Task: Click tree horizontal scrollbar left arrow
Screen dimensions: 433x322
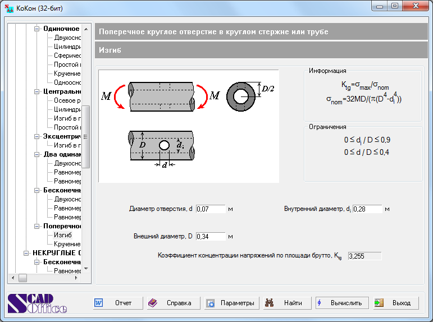Action: pyautogui.click(x=13, y=278)
